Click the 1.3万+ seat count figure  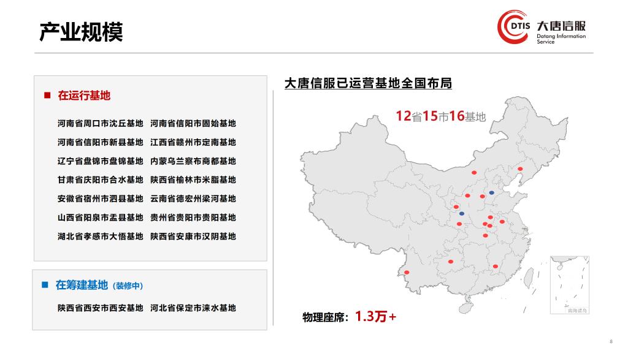[x=375, y=317]
